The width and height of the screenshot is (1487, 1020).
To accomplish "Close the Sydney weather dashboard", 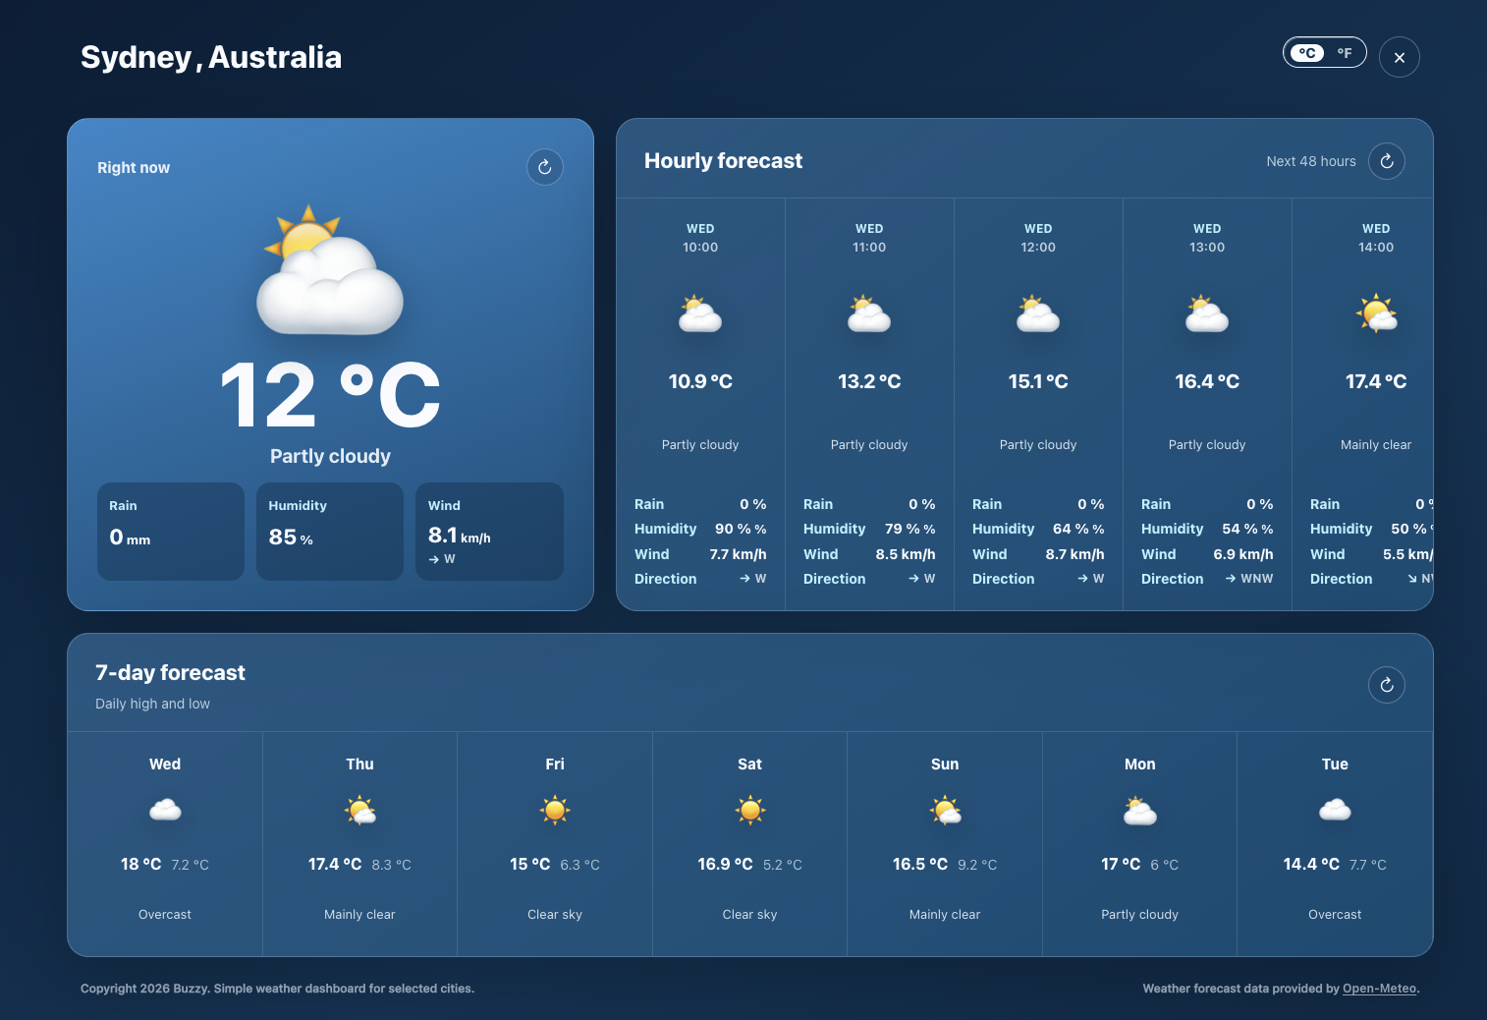I will pos(1400,57).
